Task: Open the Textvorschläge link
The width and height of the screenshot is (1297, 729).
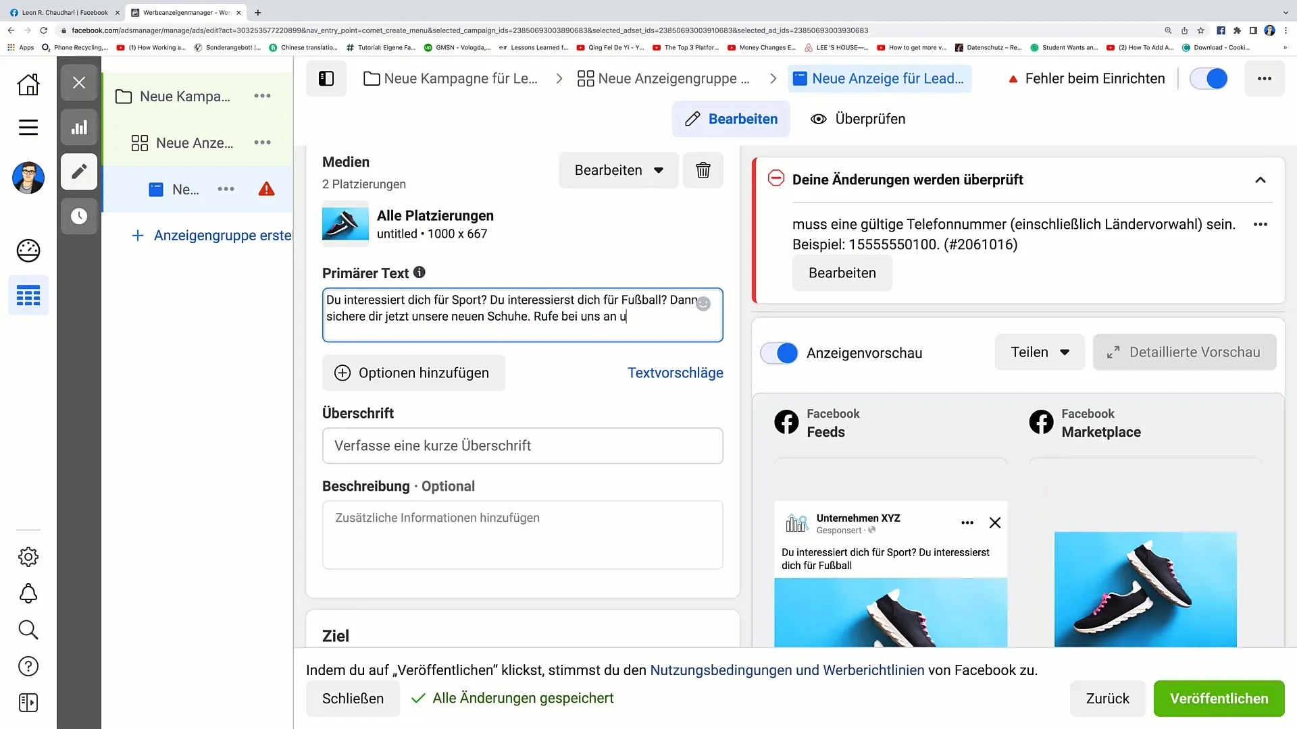Action: click(675, 373)
